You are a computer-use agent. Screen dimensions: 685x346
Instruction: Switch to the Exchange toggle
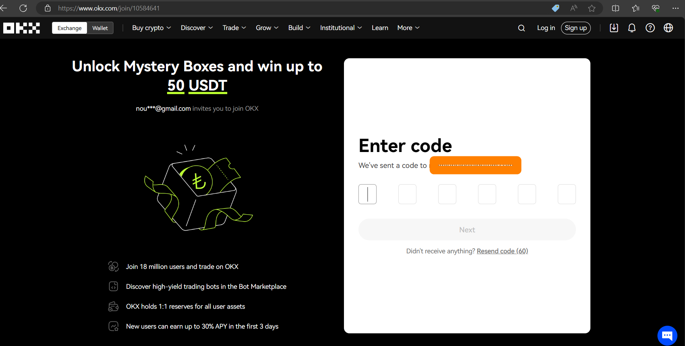[x=70, y=28]
